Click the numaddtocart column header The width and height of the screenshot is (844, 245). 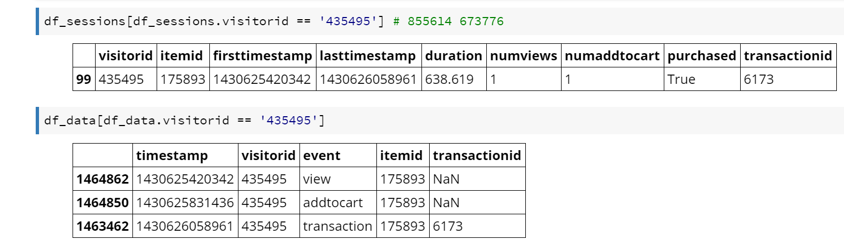[x=612, y=56]
